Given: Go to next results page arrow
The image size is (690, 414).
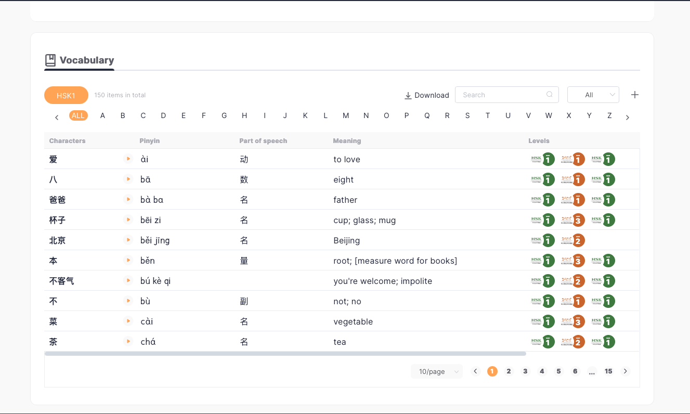Looking at the screenshot, I should pos(626,371).
